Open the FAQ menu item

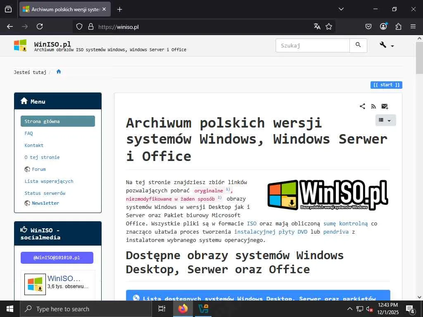pyautogui.click(x=29, y=133)
